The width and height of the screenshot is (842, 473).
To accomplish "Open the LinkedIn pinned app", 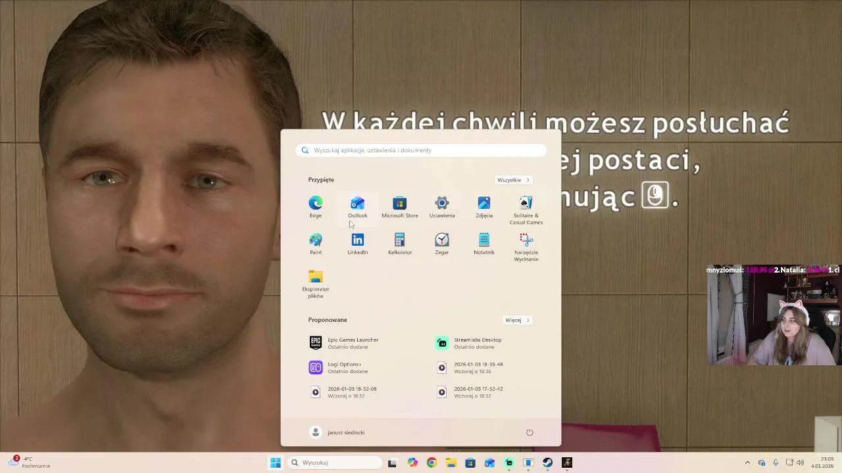I will tap(358, 244).
